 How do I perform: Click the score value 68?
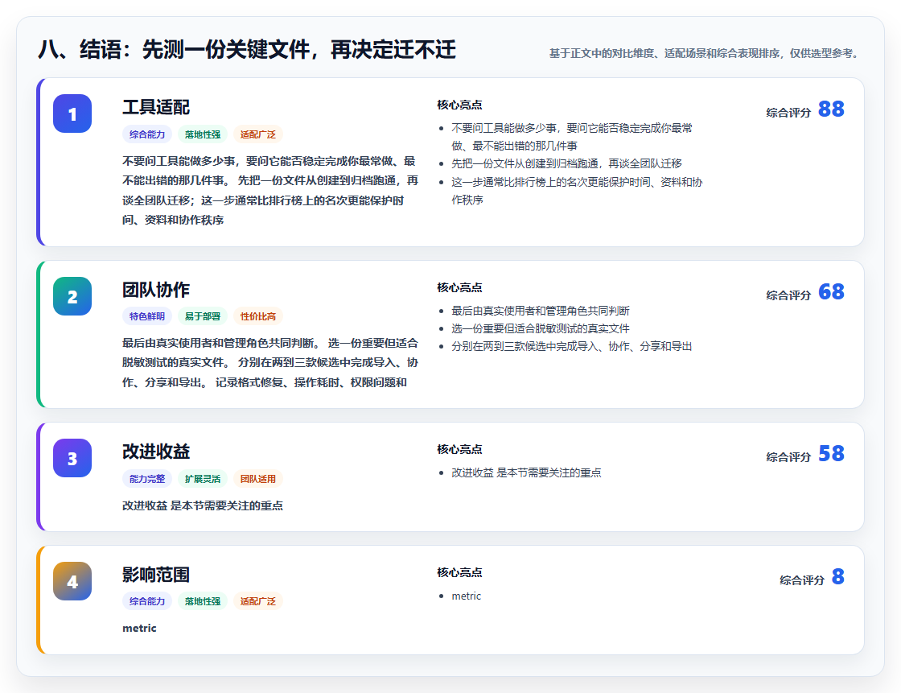click(831, 291)
